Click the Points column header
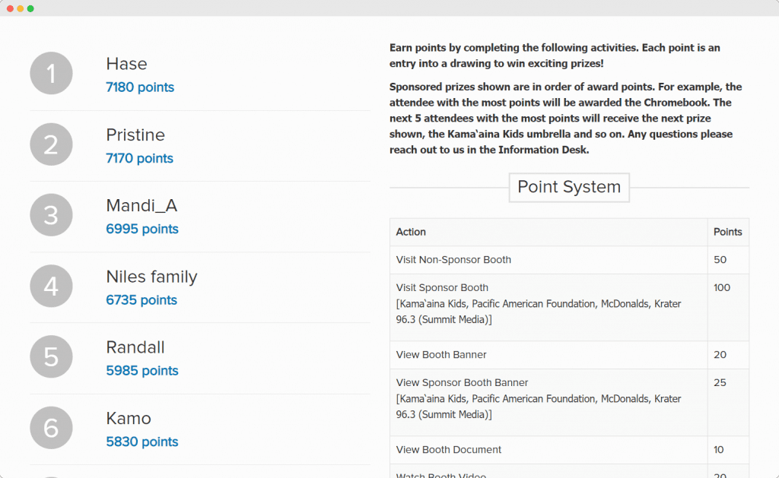The width and height of the screenshot is (779, 478). [727, 232]
